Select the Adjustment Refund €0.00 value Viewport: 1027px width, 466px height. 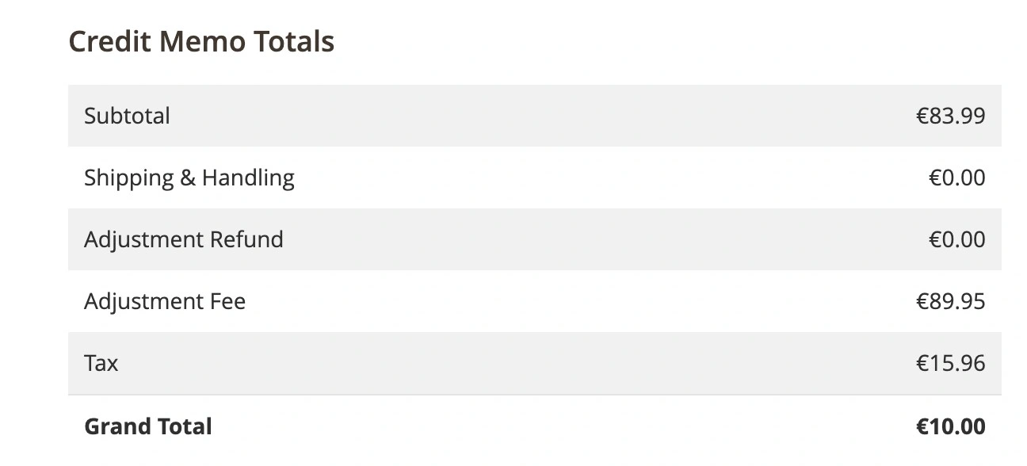pyautogui.click(x=956, y=239)
